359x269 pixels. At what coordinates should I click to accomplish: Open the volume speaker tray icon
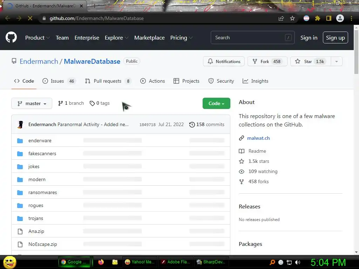[x=298, y=262]
